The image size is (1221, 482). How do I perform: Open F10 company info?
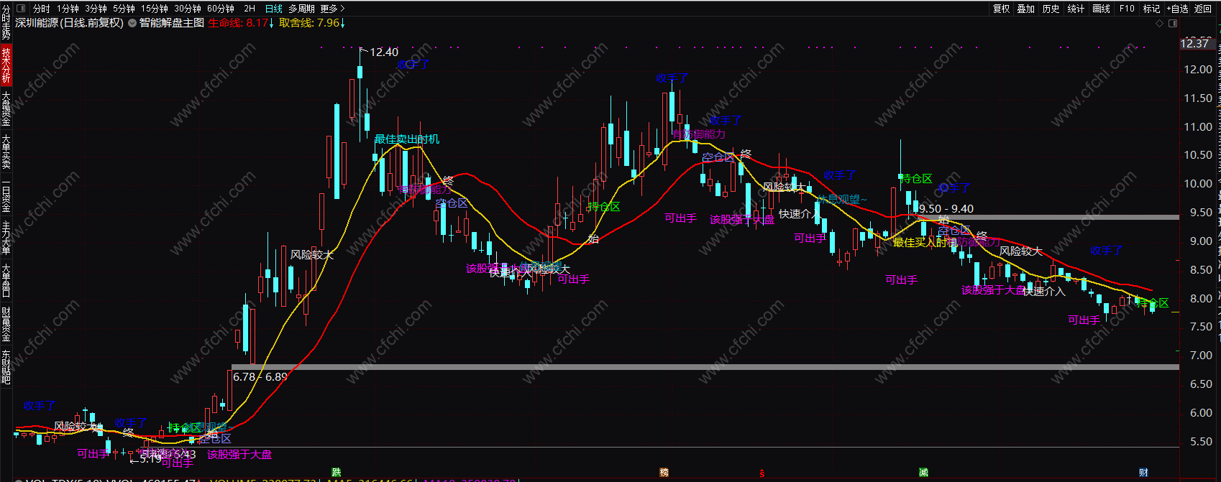[x=1127, y=9]
